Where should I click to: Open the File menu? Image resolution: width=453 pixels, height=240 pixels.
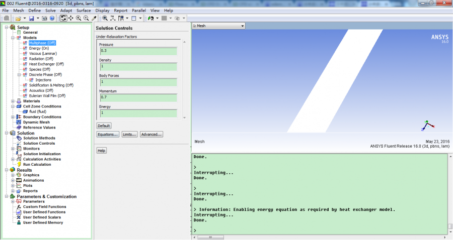[x=5, y=11]
